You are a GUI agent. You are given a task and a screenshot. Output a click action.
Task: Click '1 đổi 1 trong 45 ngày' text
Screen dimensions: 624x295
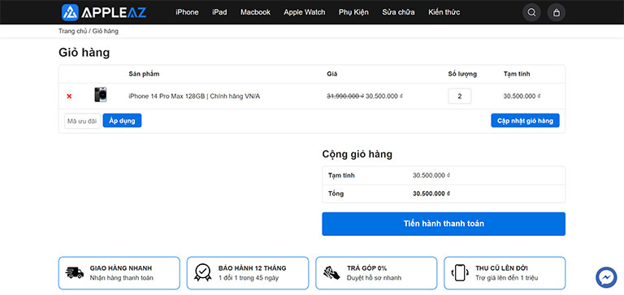coord(249,278)
